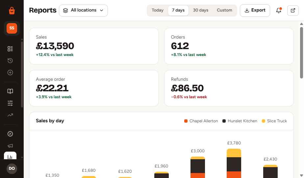The width and height of the screenshot is (304, 178).
Task: Click the orange shopping bag logo
Action: pos(12,11)
